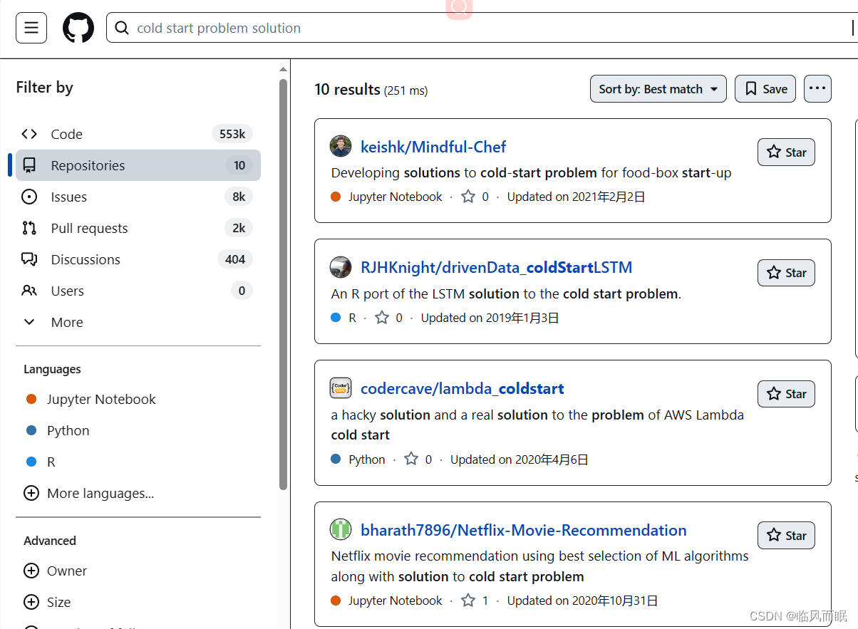Viewport: 858px width, 629px height.
Task: Open the three-dot more options menu
Action: pos(817,89)
